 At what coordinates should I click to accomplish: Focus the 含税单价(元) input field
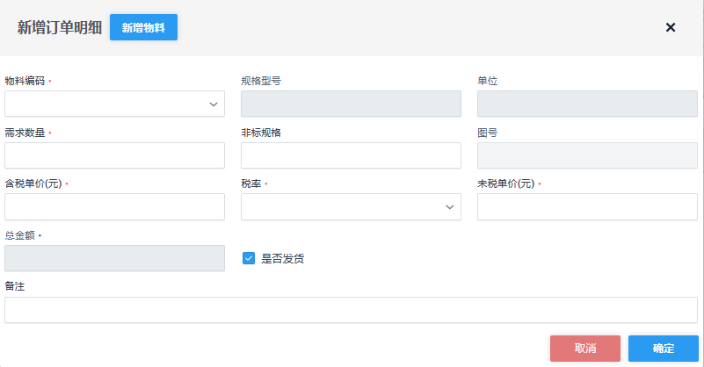click(x=114, y=207)
